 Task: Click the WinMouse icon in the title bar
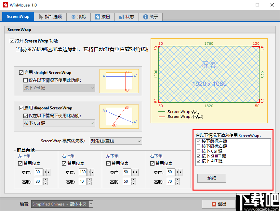[x=5, y=5]
